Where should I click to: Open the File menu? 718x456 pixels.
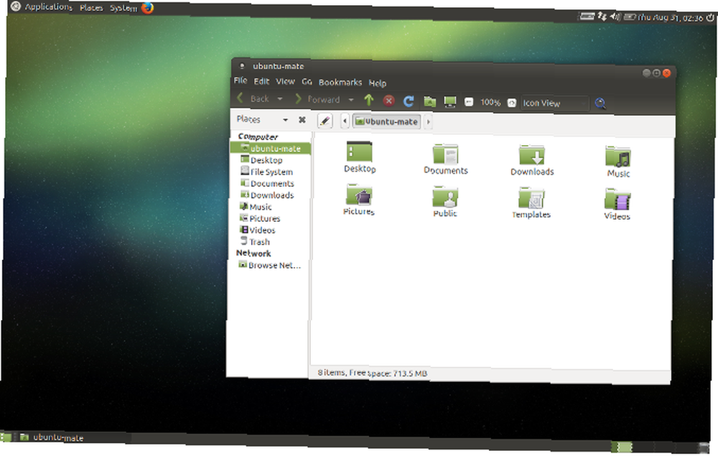[241, 80]
